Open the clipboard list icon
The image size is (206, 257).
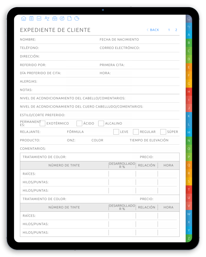(x=31, y=19)
